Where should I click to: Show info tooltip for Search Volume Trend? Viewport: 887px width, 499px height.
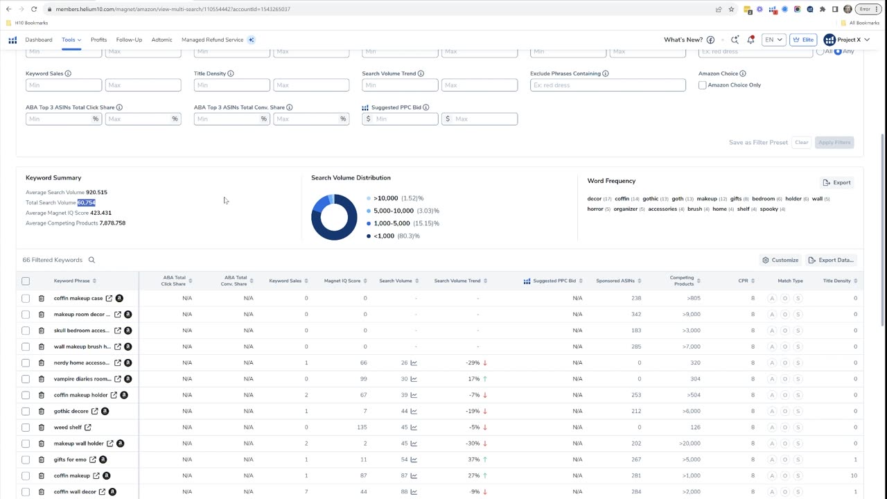pos(421,73)
